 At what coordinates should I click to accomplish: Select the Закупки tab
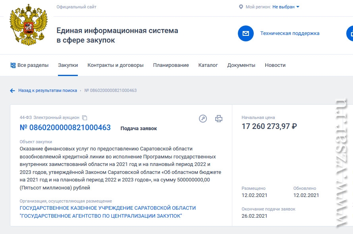68,65
